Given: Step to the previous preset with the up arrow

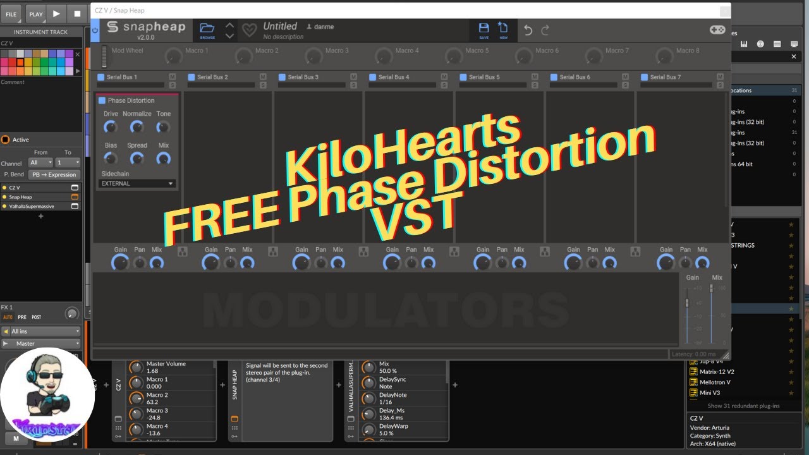Looking at the screenshot, I should [229, 25].
